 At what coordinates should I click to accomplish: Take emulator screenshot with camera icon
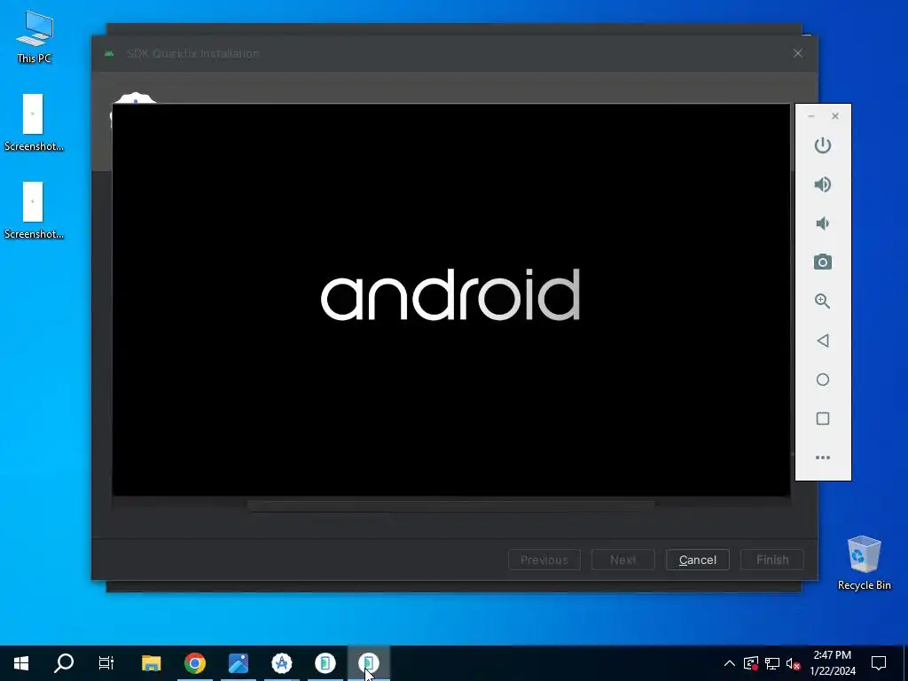(822, 262)
